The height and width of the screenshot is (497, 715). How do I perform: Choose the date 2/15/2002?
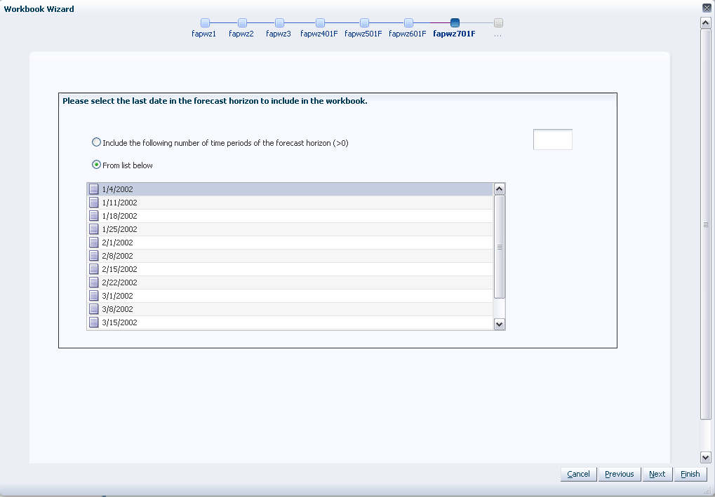(x=290, y=268)
